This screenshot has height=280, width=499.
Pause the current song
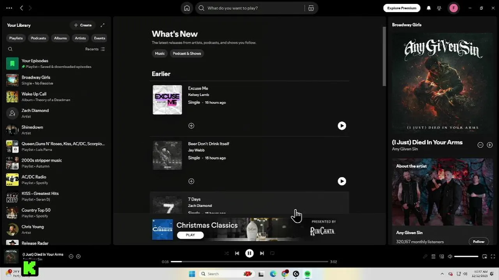(x=249, y=253)
